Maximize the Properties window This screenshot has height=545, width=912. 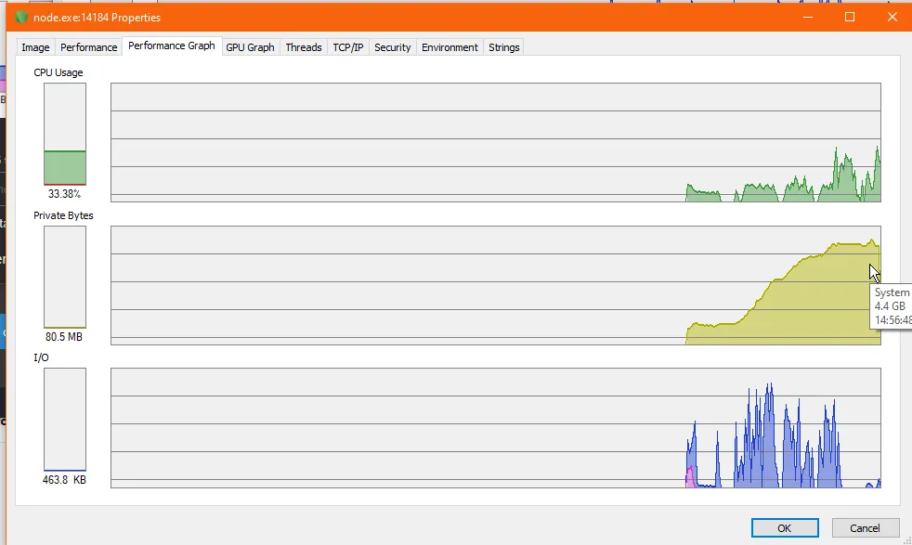[850, 17]
